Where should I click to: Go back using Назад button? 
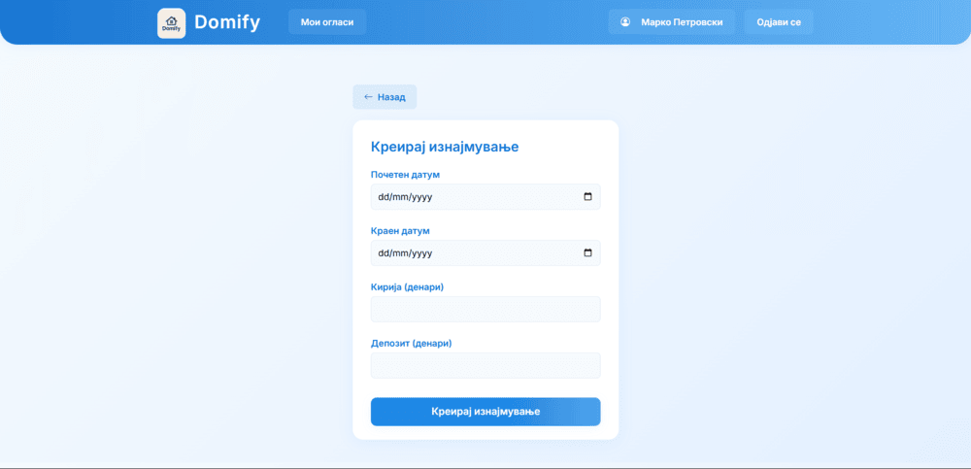[385, 97]
